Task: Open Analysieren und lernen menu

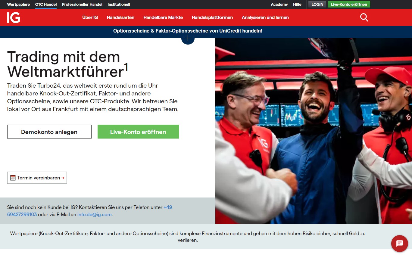Action: tap(265, 17)
